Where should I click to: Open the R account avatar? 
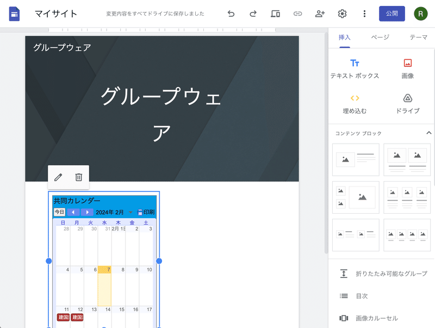[420, 14]
